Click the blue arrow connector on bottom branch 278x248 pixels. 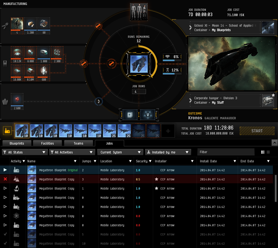tap(99, 101)
